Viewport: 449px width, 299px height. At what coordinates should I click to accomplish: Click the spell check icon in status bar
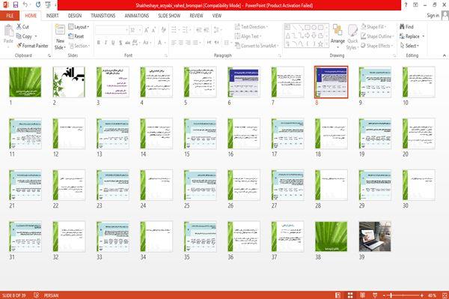pyautogui.click(x=37, y=295)
